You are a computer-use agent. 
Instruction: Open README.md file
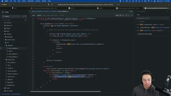coord(11,85)
